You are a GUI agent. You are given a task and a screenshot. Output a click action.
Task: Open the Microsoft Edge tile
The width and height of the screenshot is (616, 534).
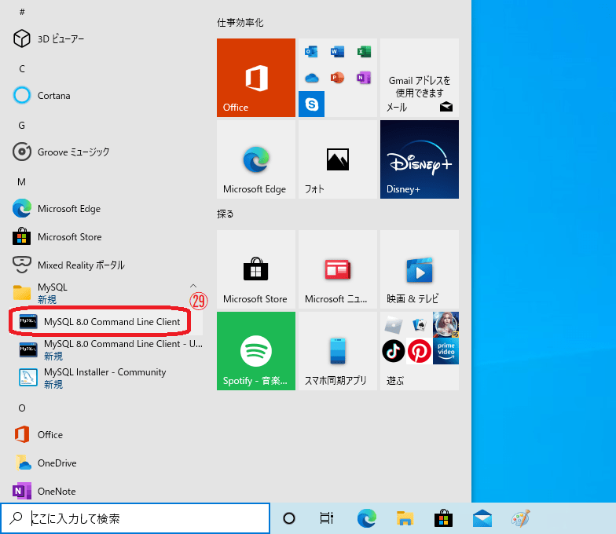256,159
